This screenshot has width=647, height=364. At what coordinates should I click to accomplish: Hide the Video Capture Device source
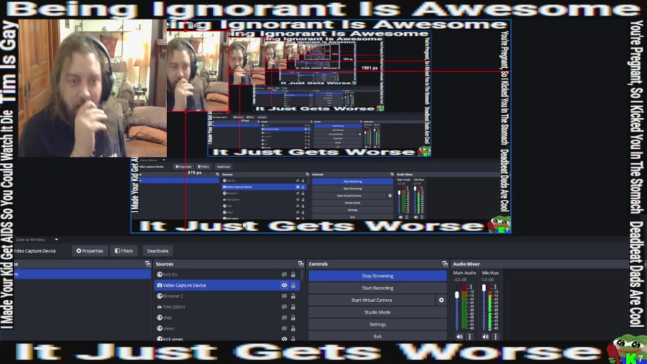(x=284, y=285)
